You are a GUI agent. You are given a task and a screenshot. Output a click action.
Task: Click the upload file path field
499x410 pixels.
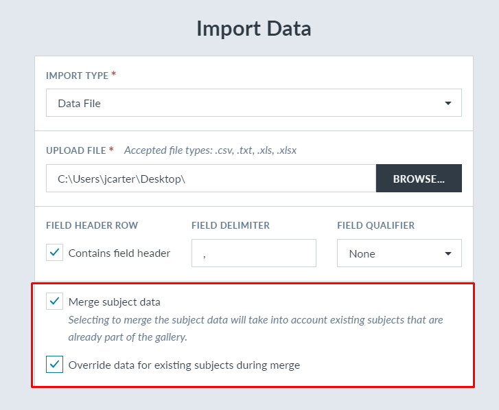pos(211,179)
